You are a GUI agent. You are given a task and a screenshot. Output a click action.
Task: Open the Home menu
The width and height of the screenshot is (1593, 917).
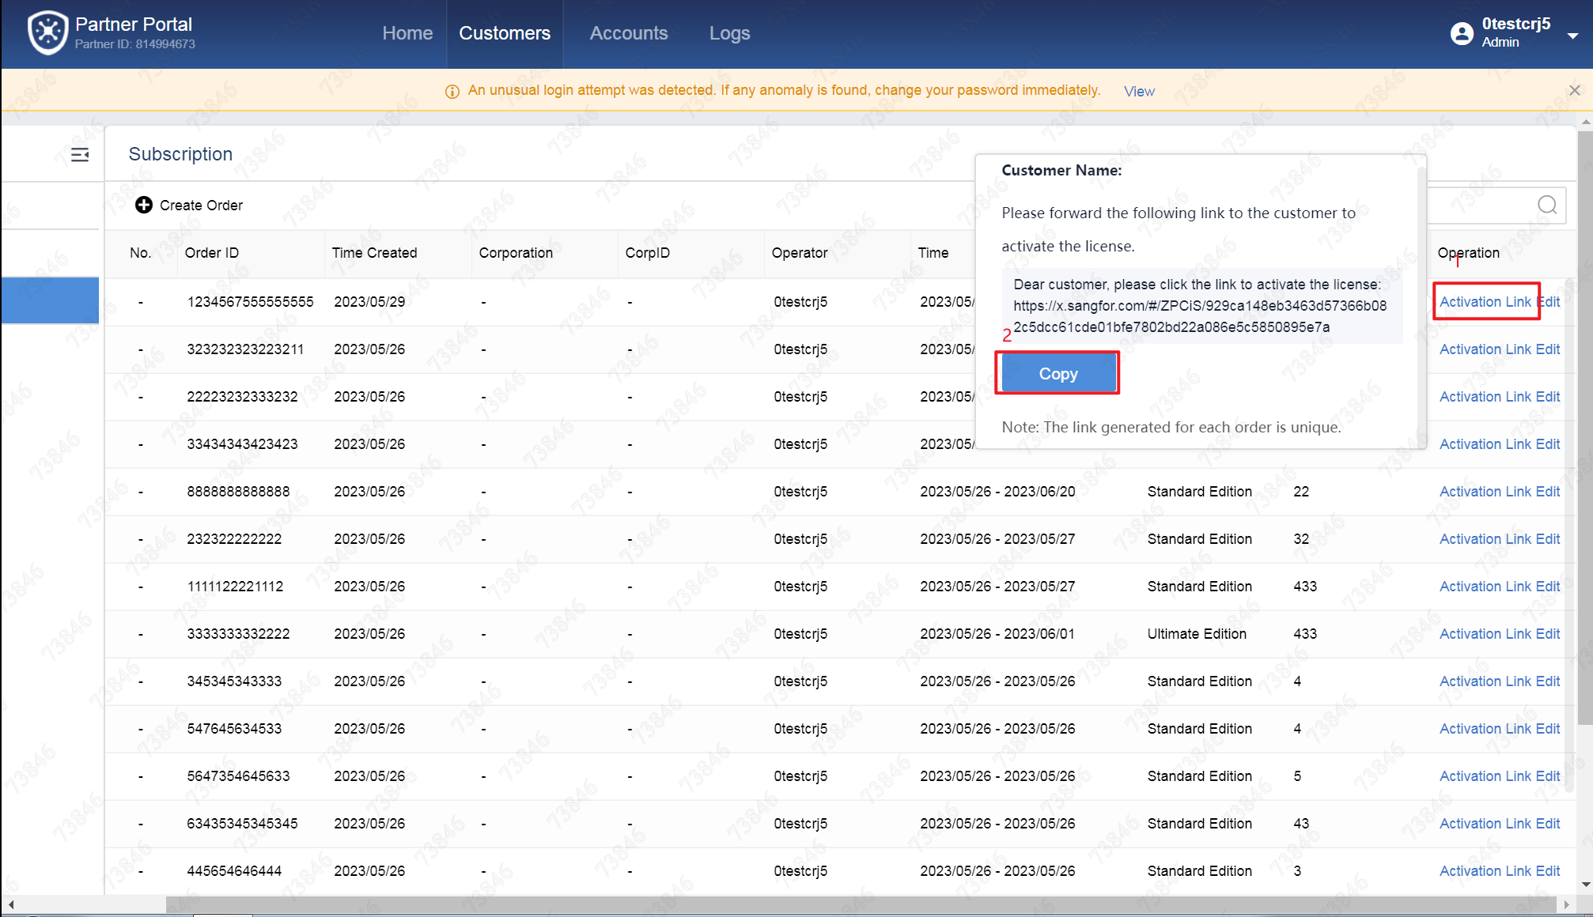(x=407, y=33)
